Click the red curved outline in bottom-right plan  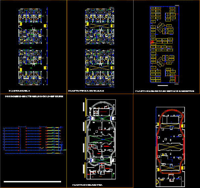coord(170,141)
